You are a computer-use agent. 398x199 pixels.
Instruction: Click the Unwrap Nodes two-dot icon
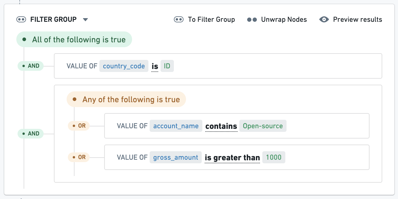pyautogui.click(x=252, y=20)
